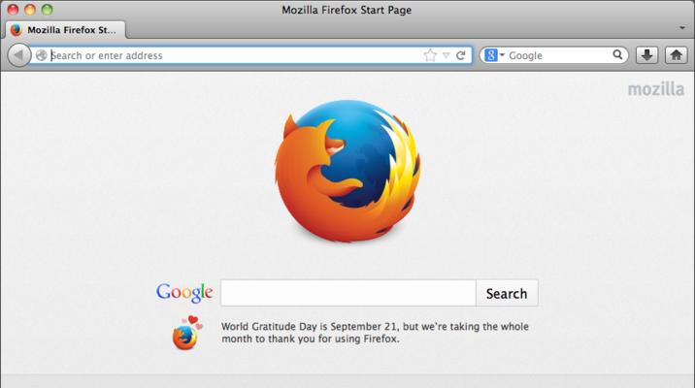Screen dimensions: 695x388
Task: Click the mozilla wordmark link
Action: (656, 89)
